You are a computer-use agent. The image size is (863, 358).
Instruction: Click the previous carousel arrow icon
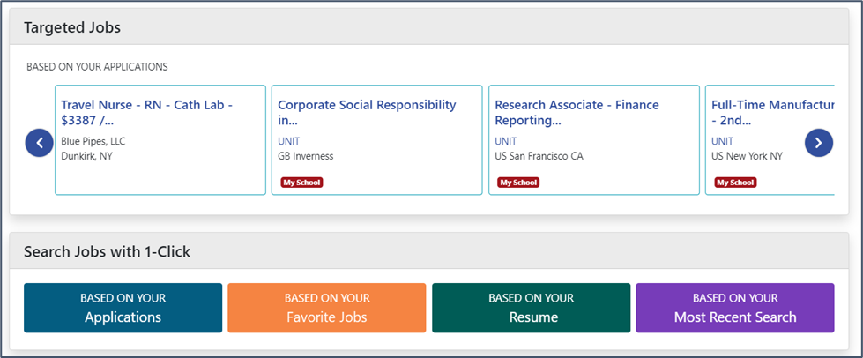click(x=39, y=143)
